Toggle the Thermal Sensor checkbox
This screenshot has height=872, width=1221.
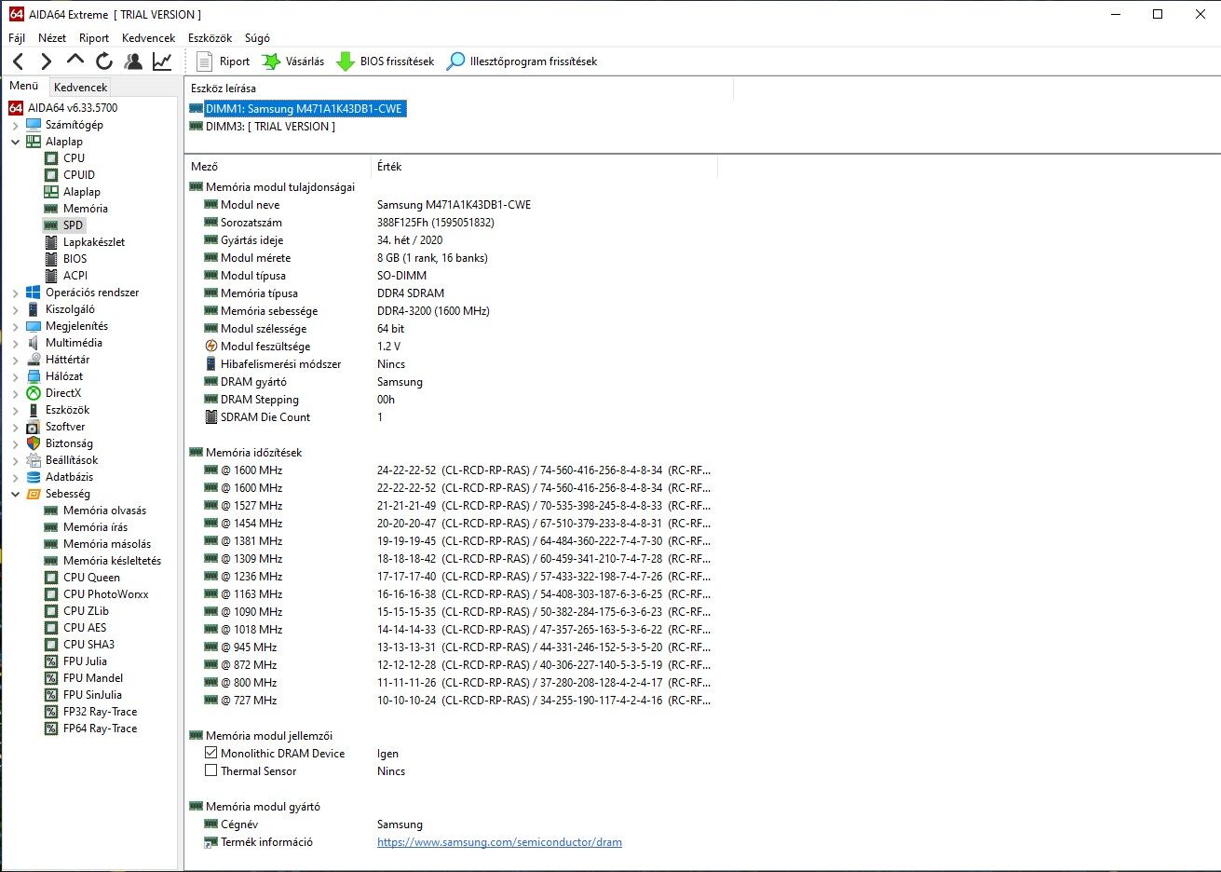tap(211, 770)
